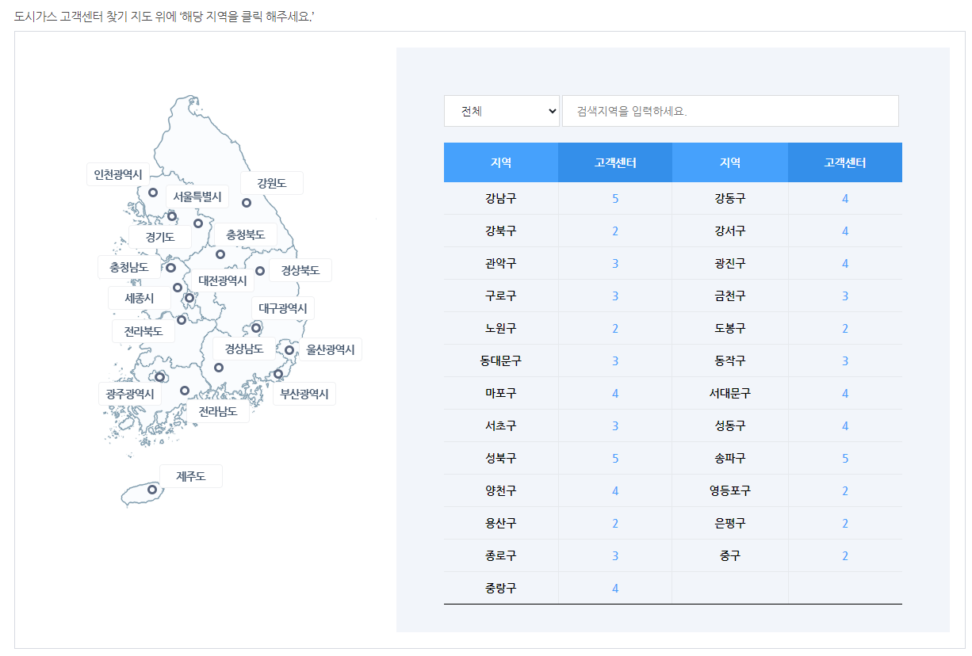Click the 부산광역시 label
This screenshot has height=656, width=972.
point(304,394)
